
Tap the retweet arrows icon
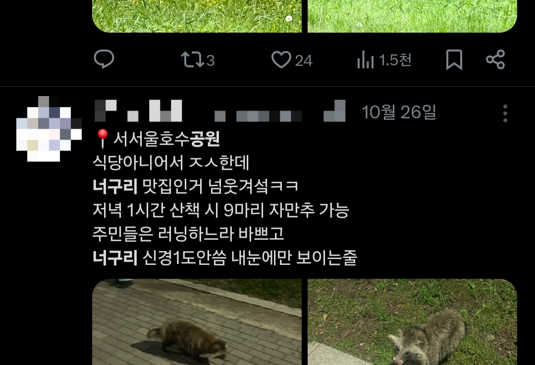(192, 60)
